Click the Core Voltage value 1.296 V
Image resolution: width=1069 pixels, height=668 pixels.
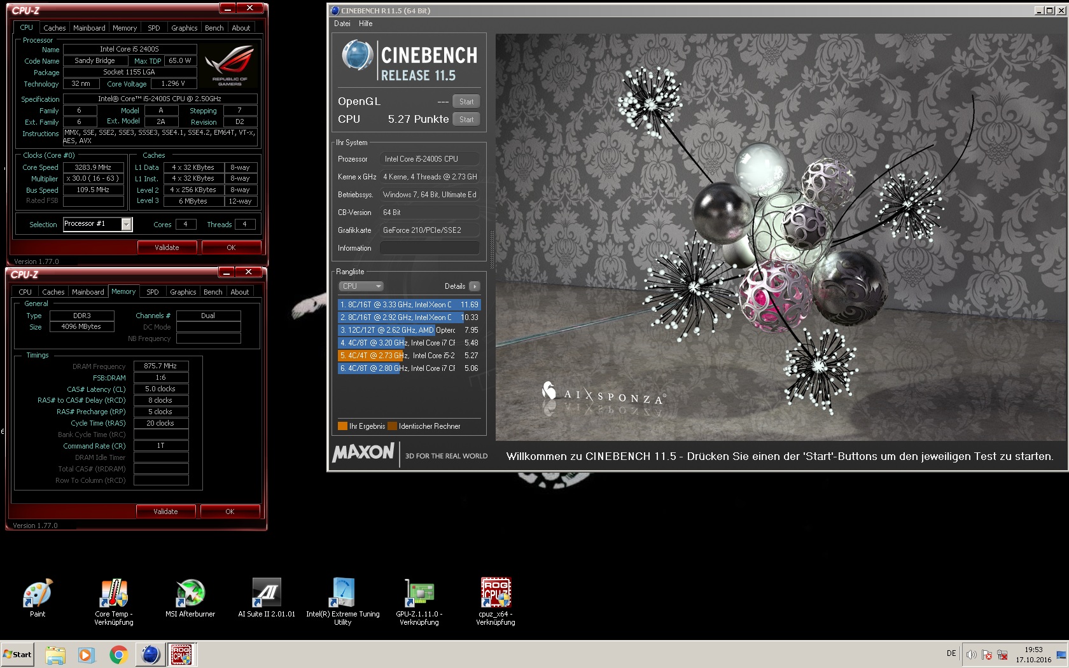[x=173, y=83]
